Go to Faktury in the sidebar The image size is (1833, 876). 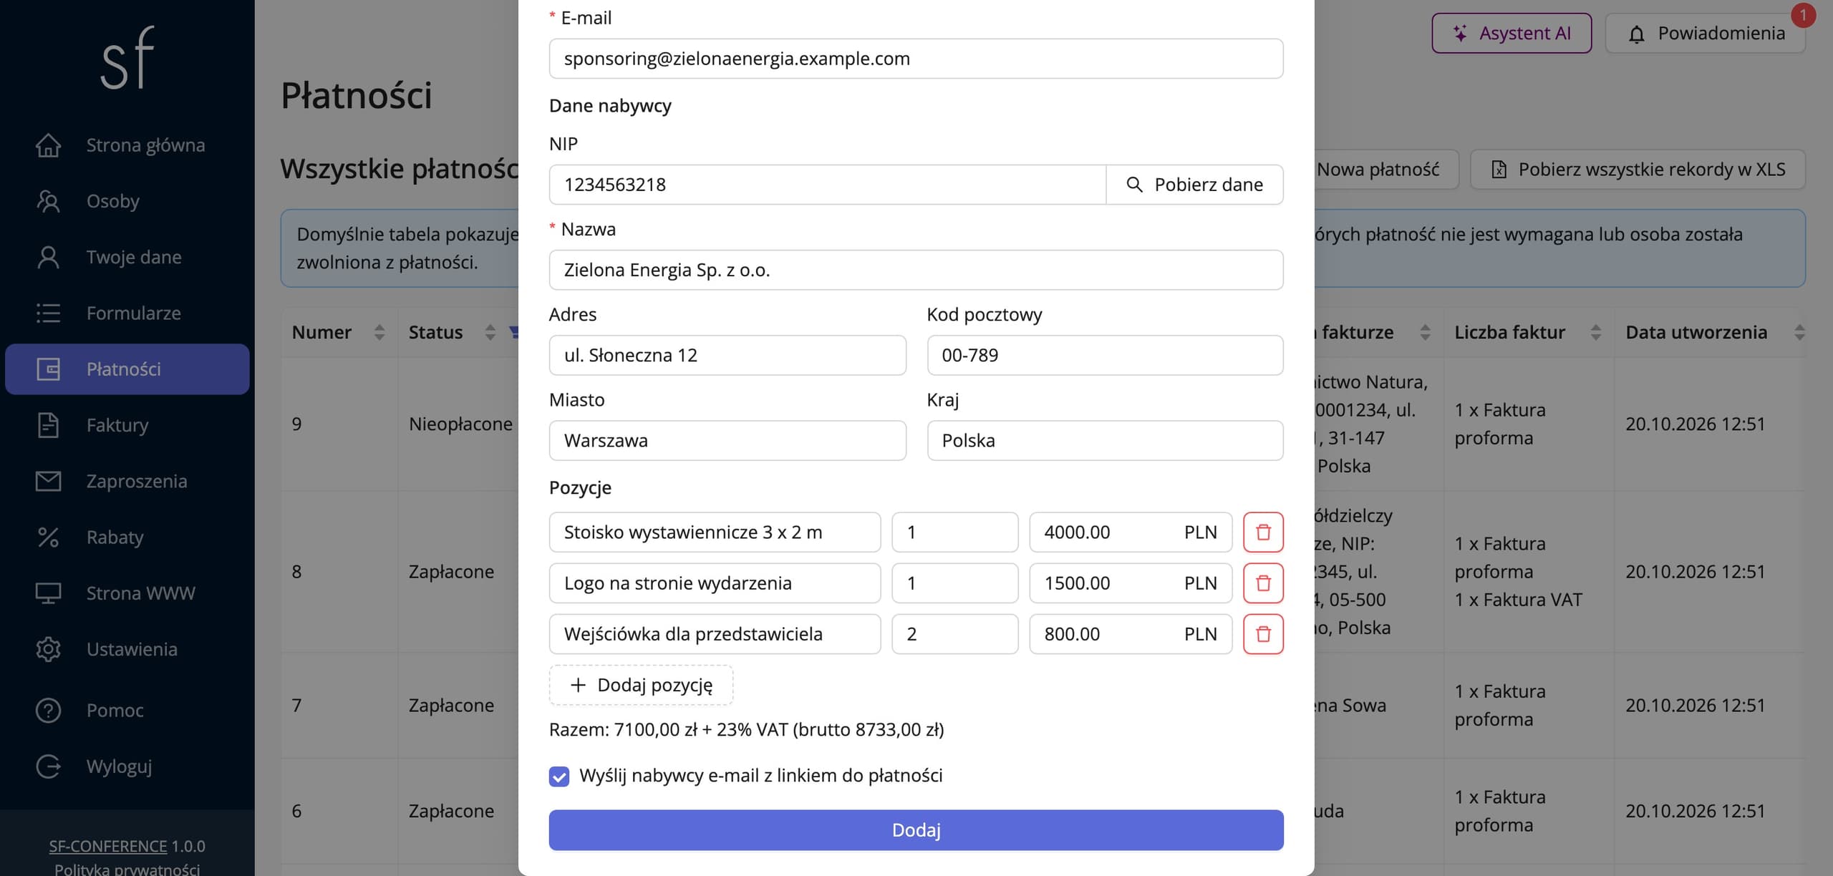127,425
